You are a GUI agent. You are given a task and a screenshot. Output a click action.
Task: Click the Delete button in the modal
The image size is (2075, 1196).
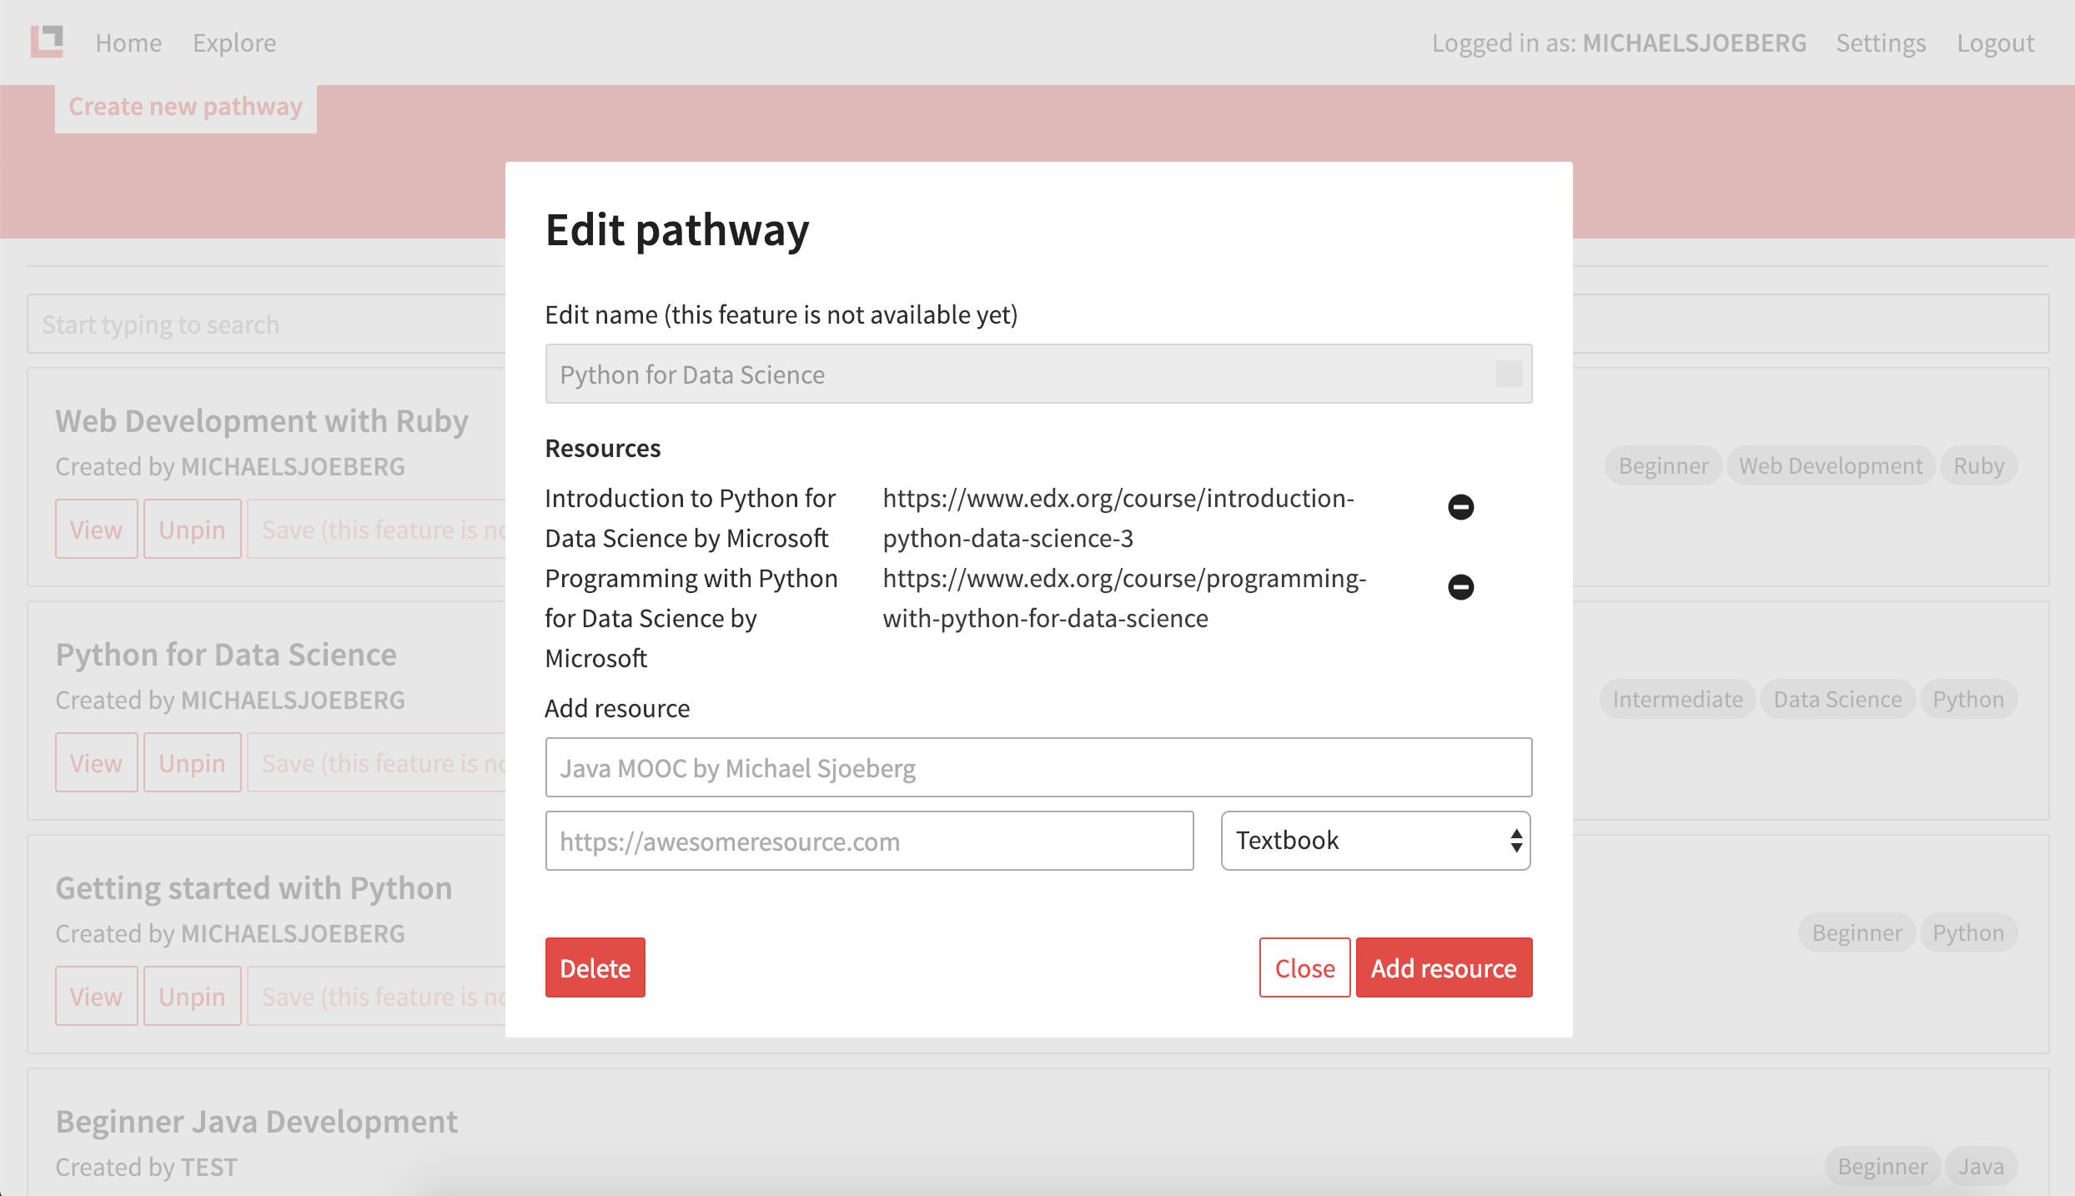(x=595, y=967)
